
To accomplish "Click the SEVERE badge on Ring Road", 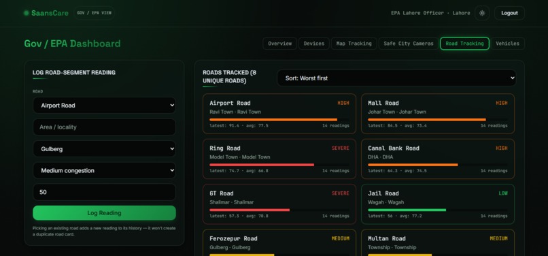I will click(341, 148).
